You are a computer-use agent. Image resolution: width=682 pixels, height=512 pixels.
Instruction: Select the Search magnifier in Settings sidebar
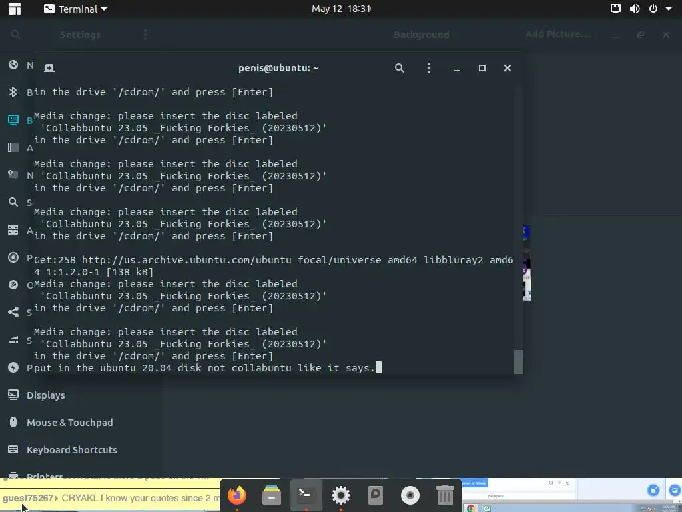click(13, 202)
